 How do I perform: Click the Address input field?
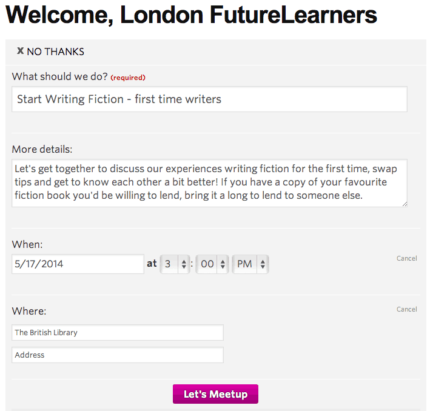118,355
